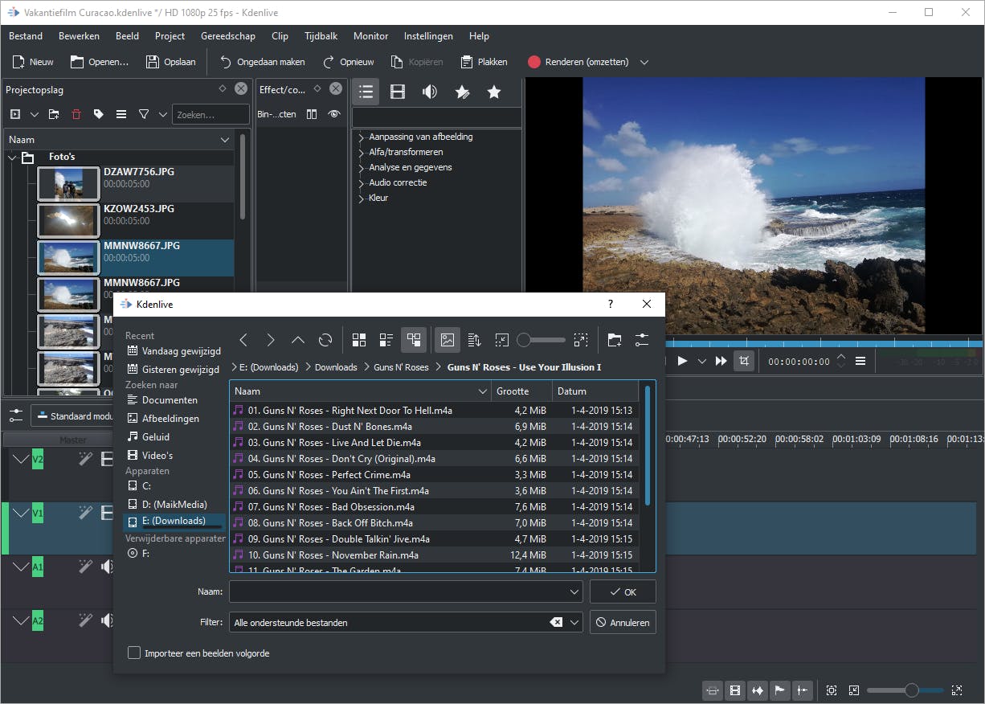
Task: Adjust the timeline zoom slider at bottom
Action: point(911,690)
